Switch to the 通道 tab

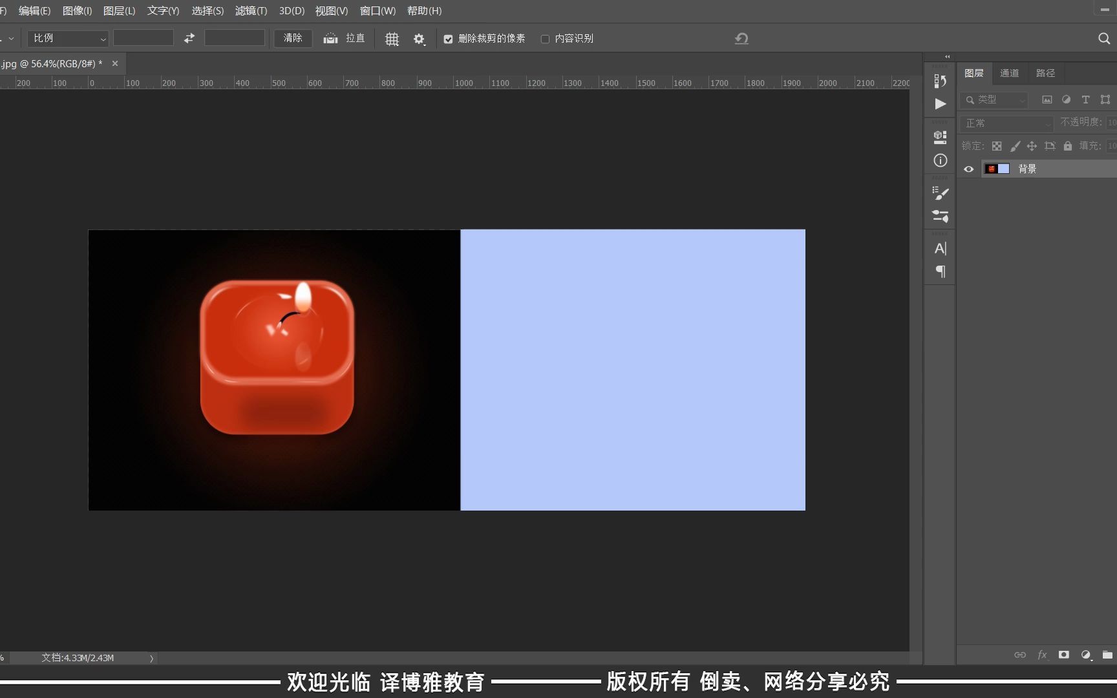click(1009, 73)
